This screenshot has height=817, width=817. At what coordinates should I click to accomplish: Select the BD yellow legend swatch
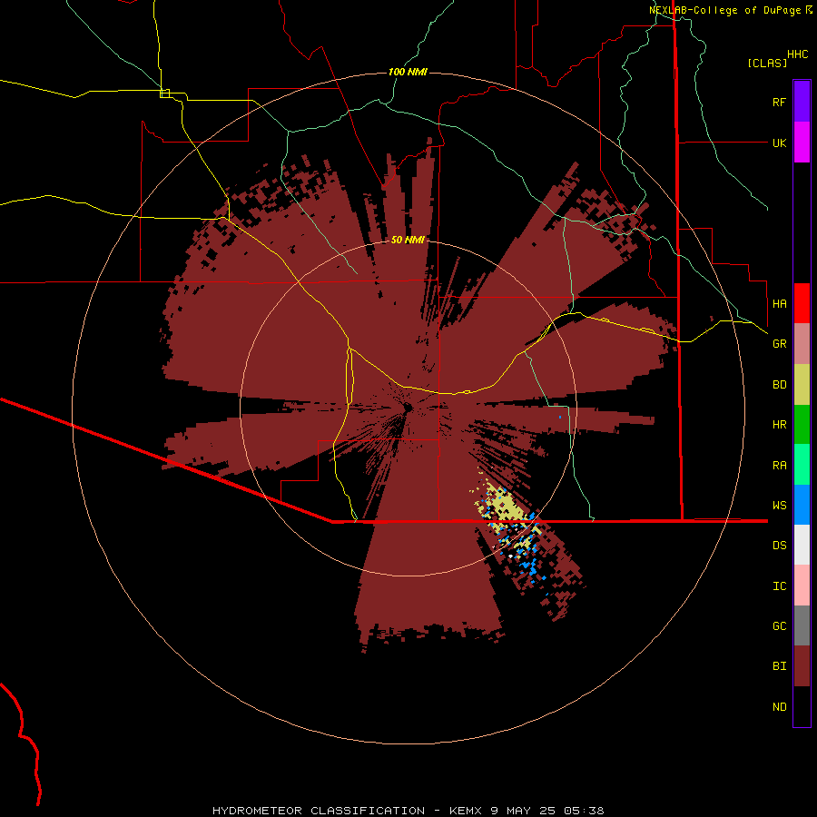[x=802, y=385]
